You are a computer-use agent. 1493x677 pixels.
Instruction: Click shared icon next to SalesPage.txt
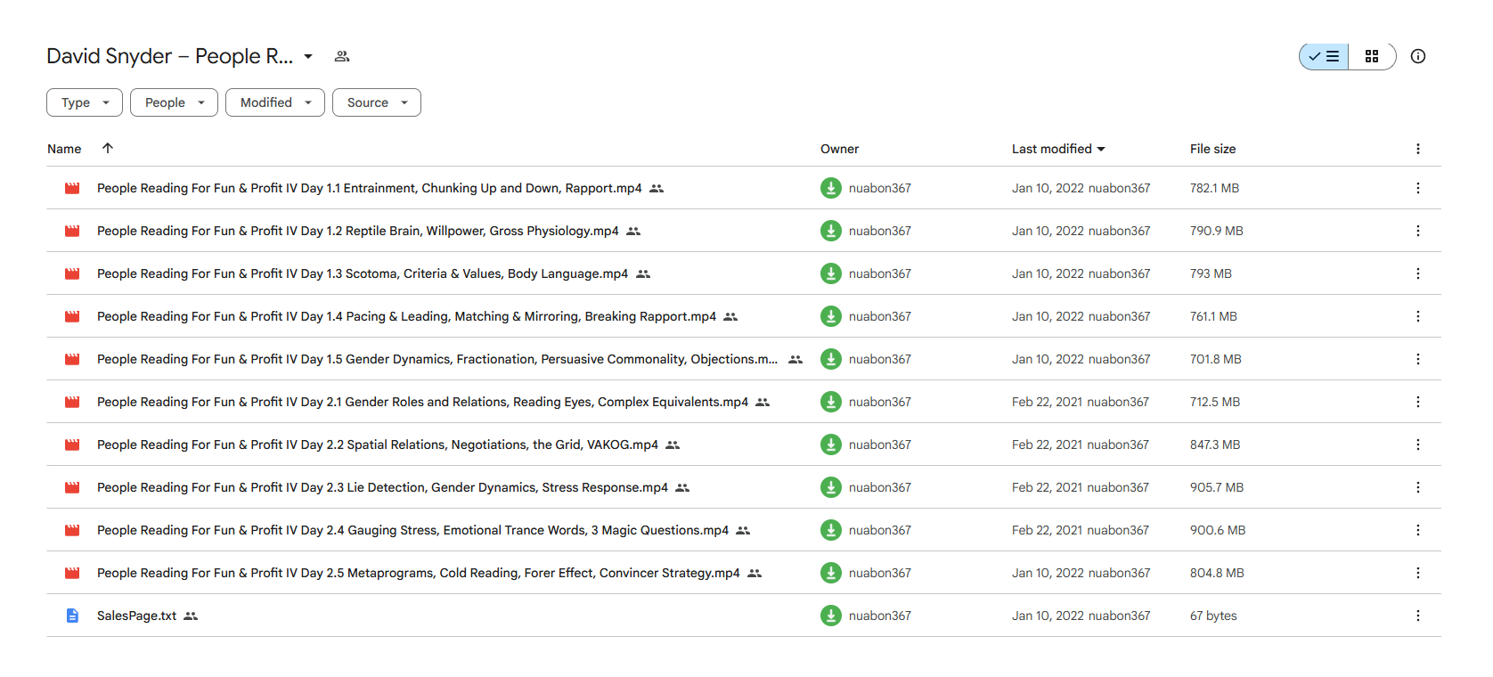pos(191,616)
